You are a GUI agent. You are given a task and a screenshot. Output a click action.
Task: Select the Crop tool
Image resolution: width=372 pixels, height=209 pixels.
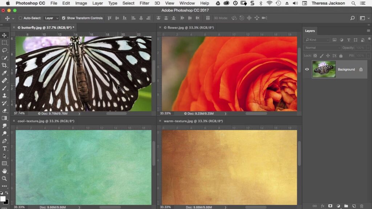[4, 65]
